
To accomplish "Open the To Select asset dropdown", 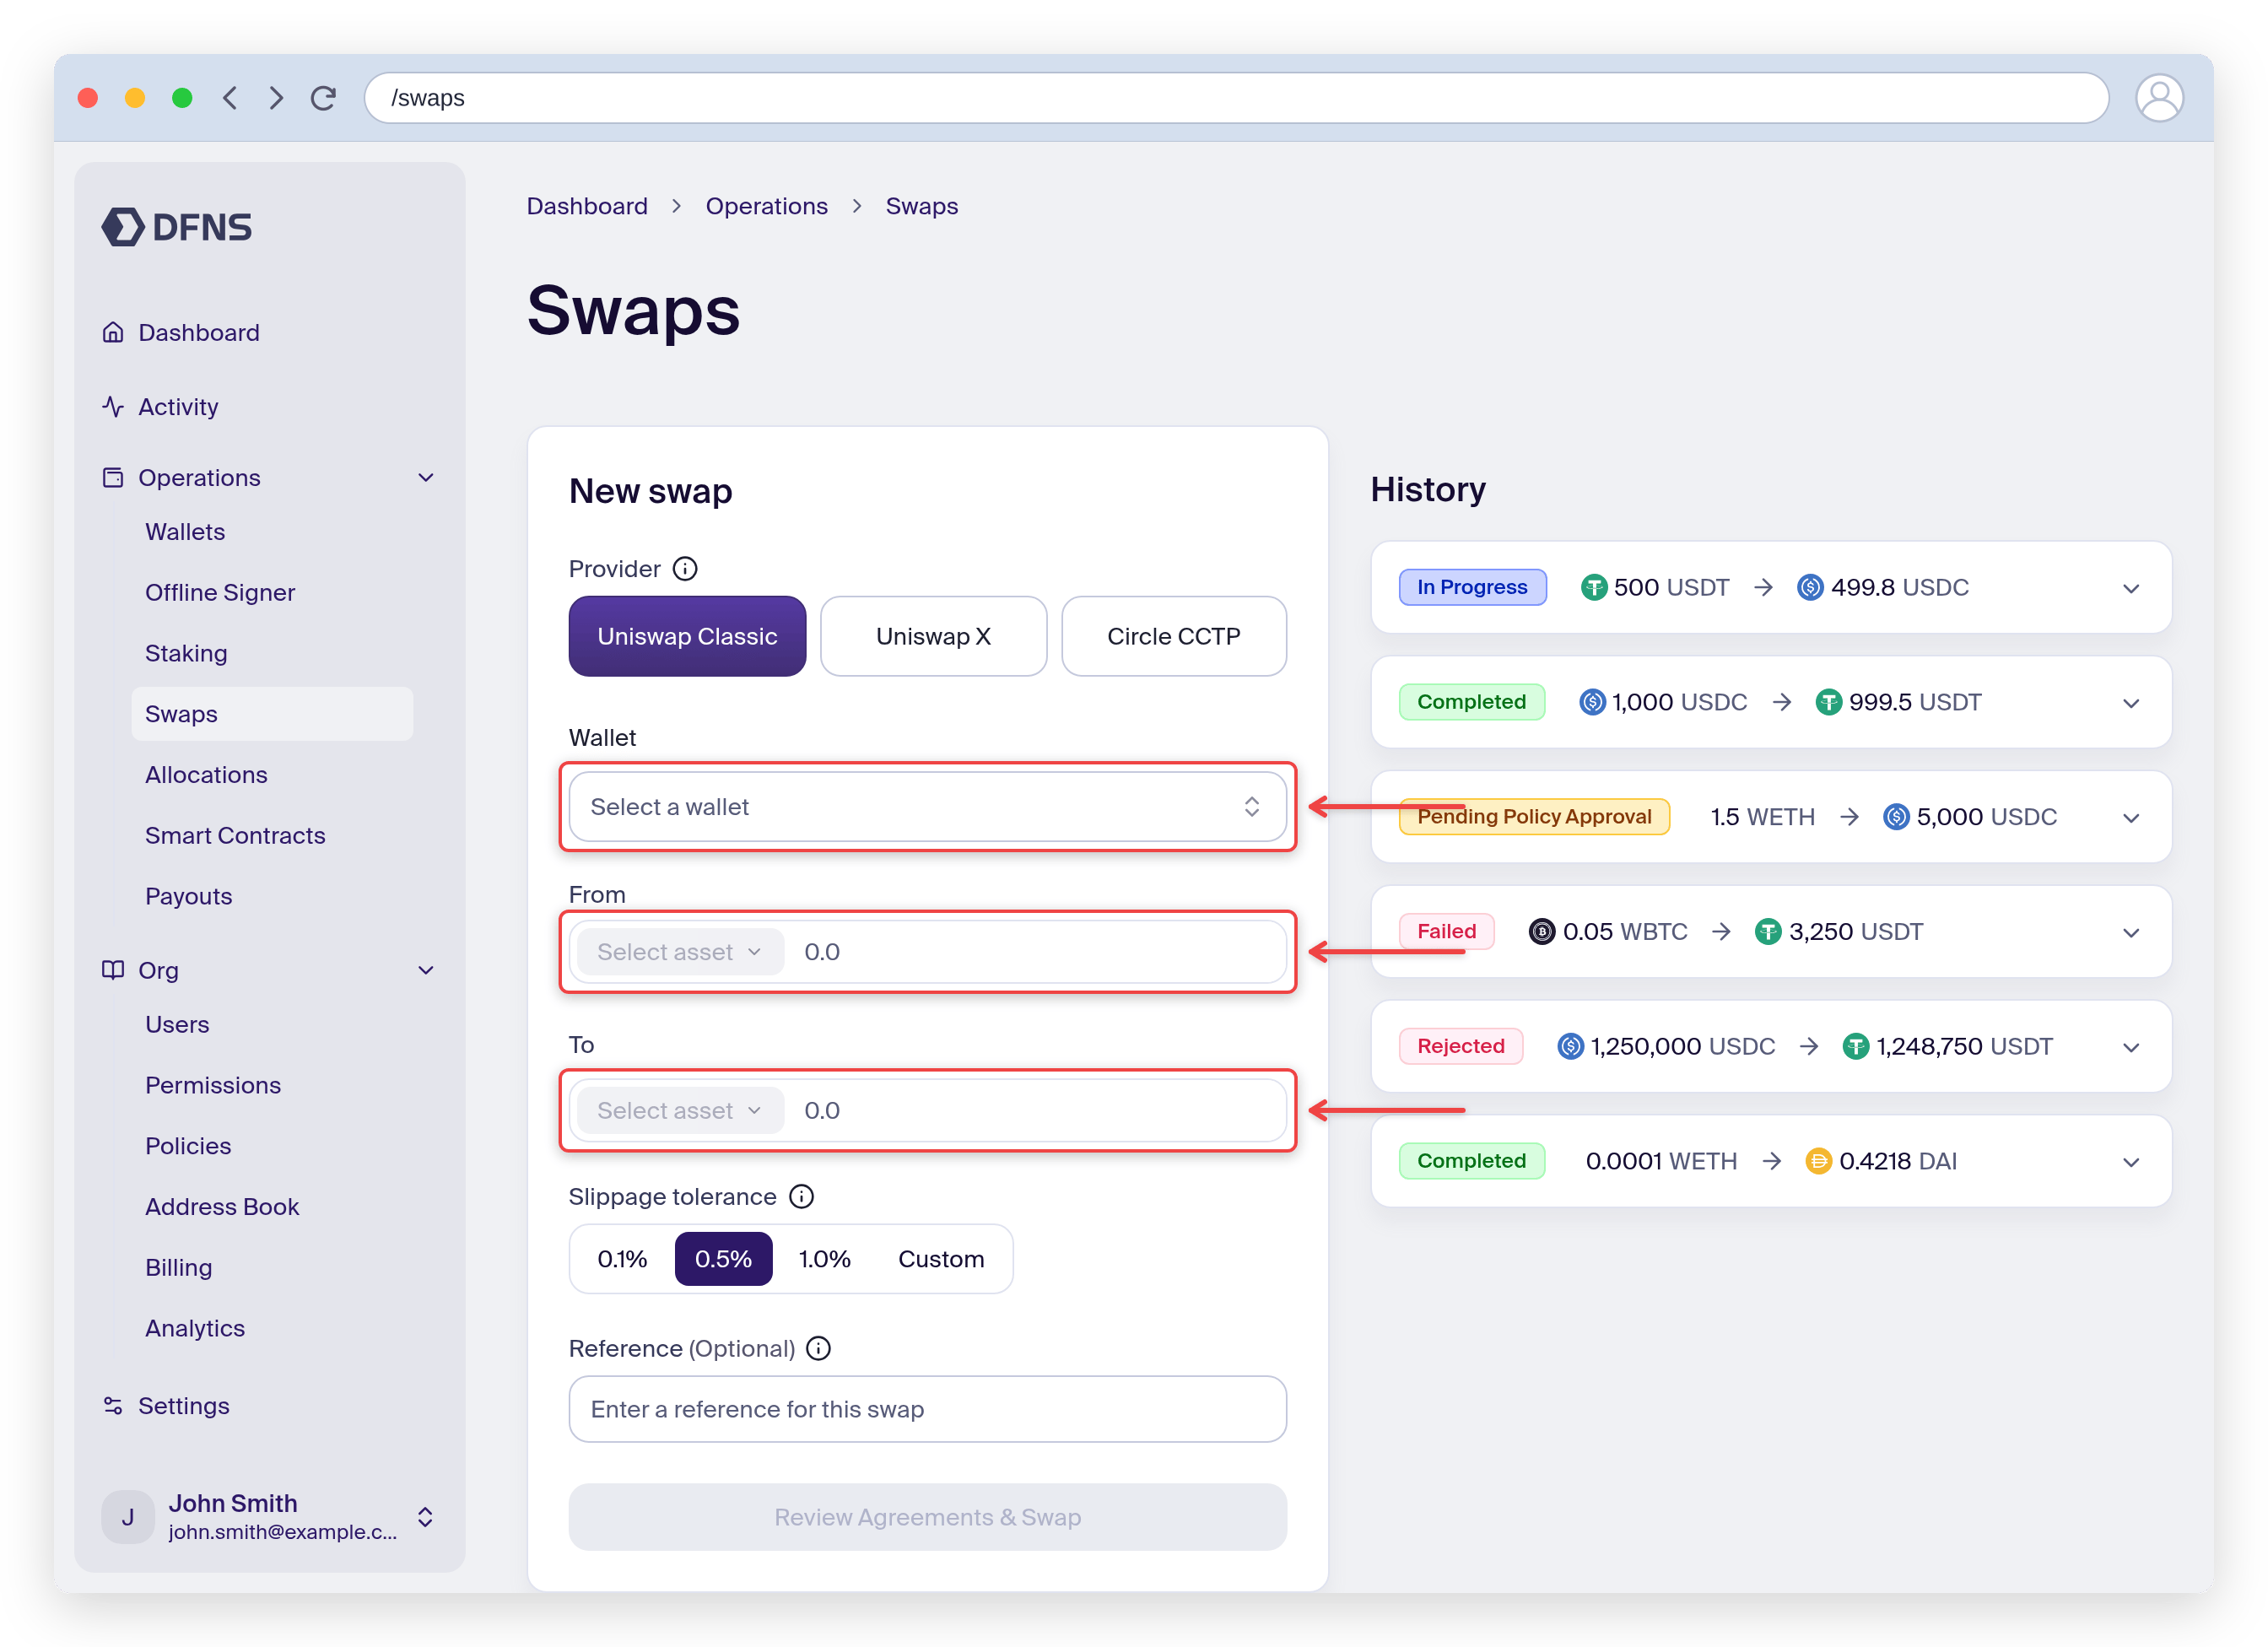I will [680, 1111].
